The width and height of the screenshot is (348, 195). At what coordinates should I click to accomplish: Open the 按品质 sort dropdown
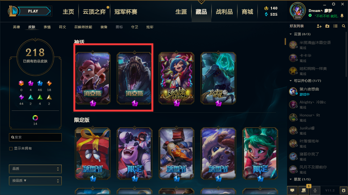[35, 181]
